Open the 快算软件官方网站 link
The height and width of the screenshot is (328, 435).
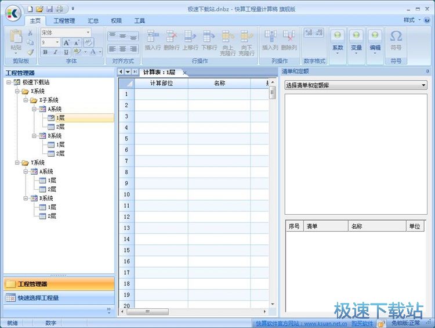pyautogui.click(x=302, y=323)
